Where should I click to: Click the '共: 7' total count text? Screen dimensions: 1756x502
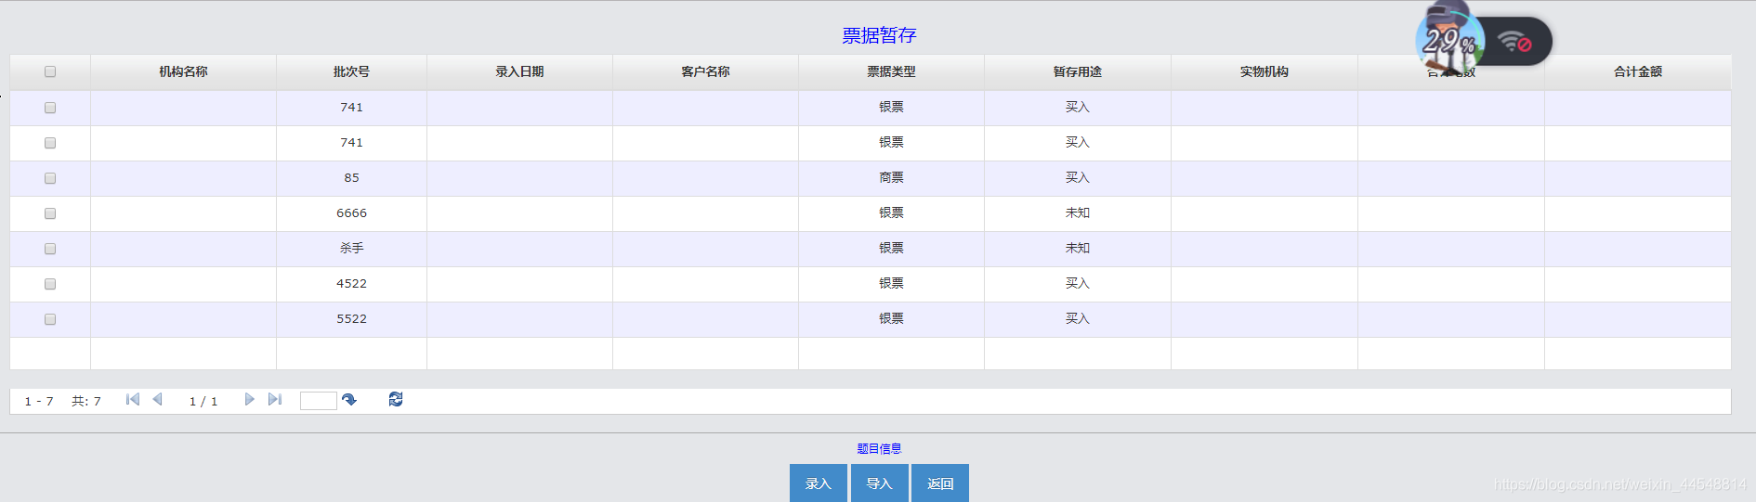tap(86, 402)
